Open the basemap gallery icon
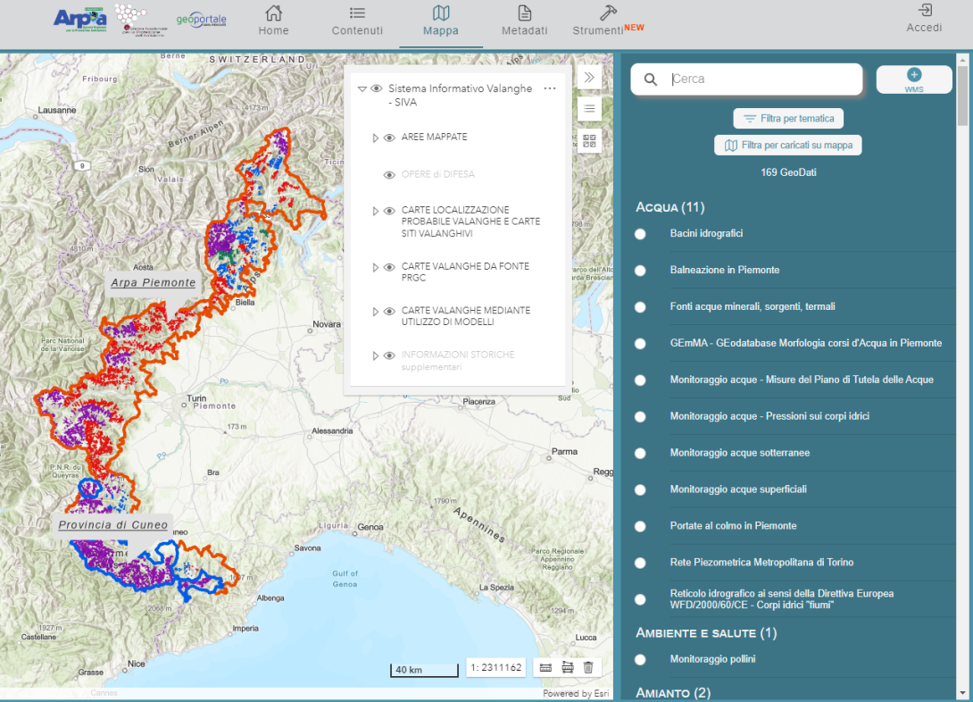973x702 pixels. click(589, 140)
